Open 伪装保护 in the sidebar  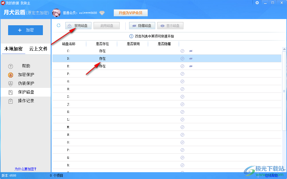point(26,83)
